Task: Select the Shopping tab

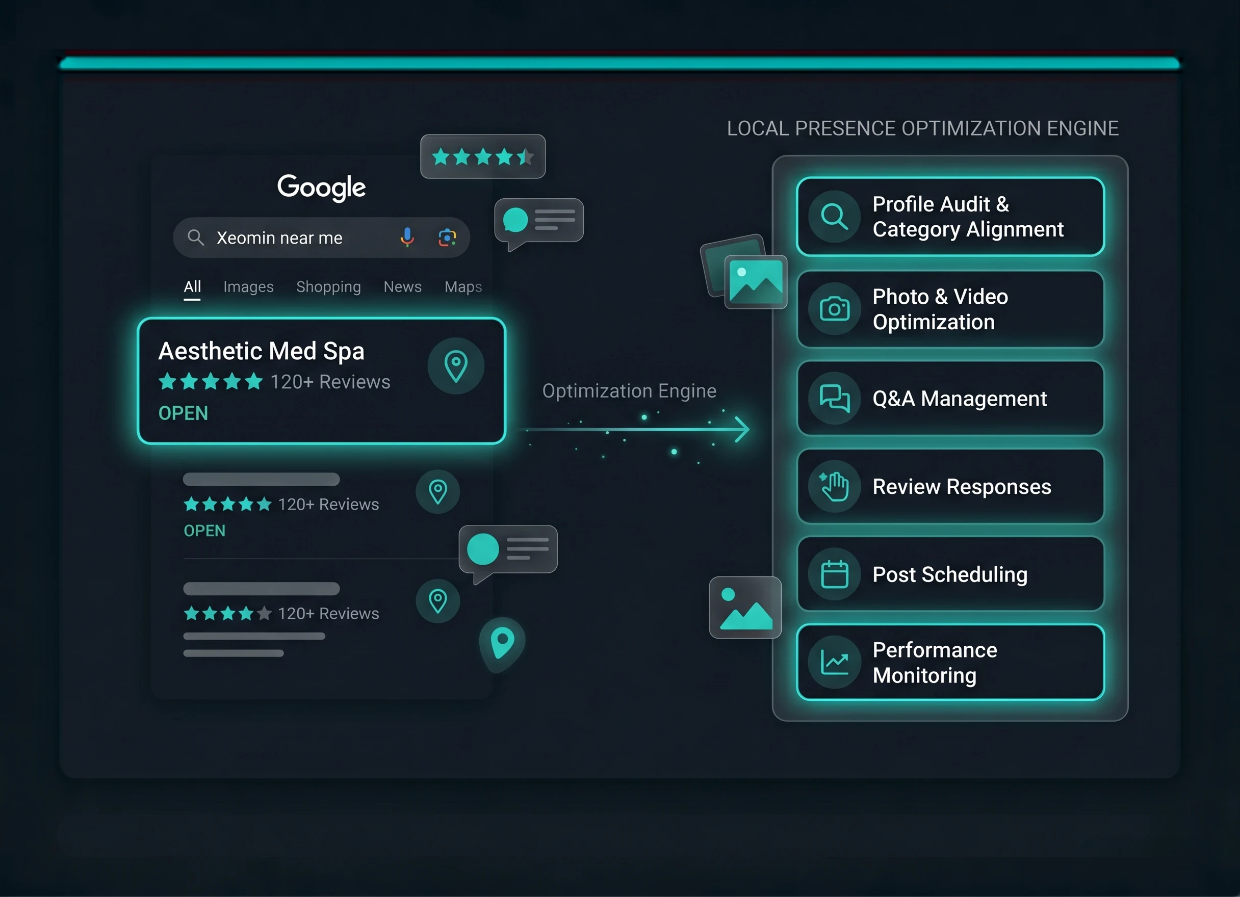Action: 328,286
